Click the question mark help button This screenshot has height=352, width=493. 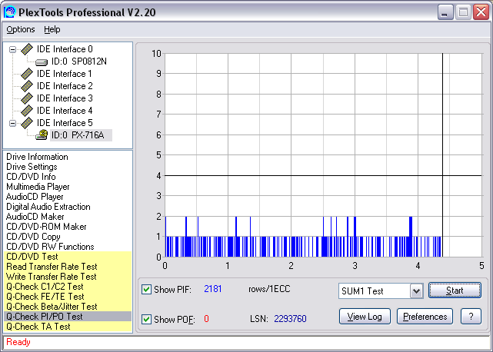point(471,317)
